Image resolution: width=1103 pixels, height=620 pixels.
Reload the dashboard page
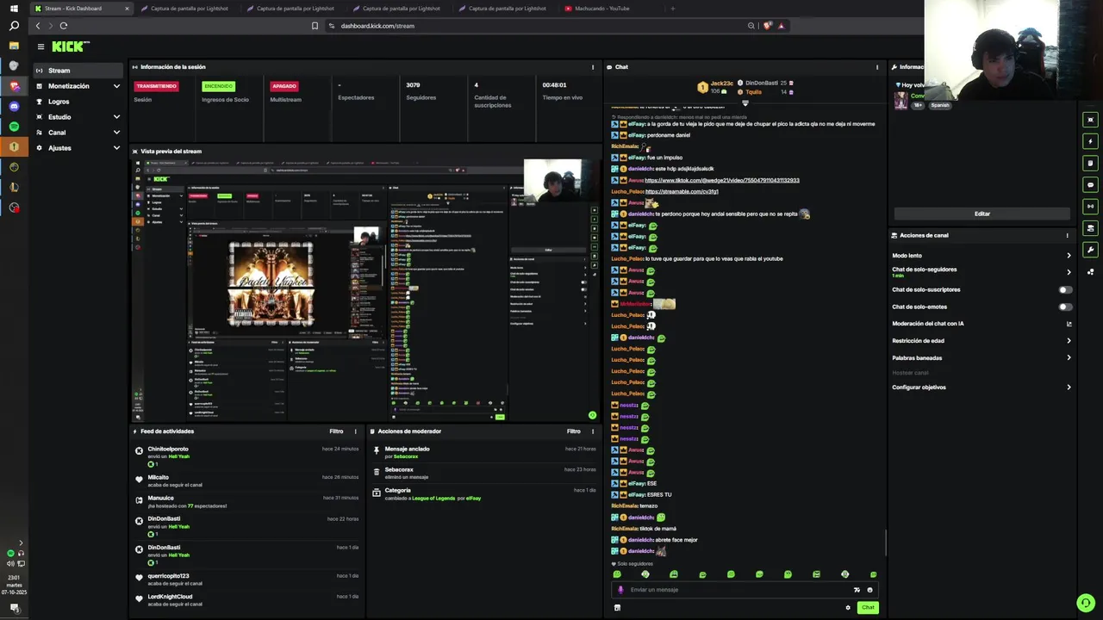tap(64, 26)
